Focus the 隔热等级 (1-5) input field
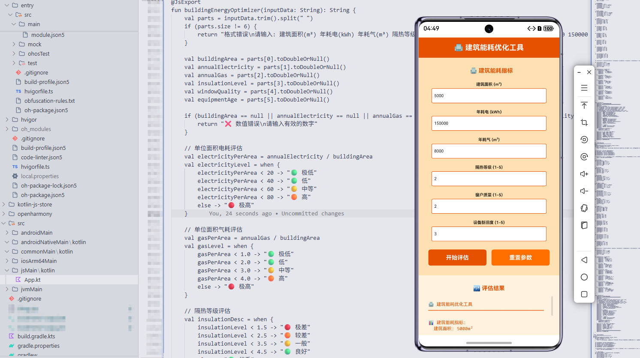The width and height of the screenshot is (640, 358). click(x=489, y=179)
